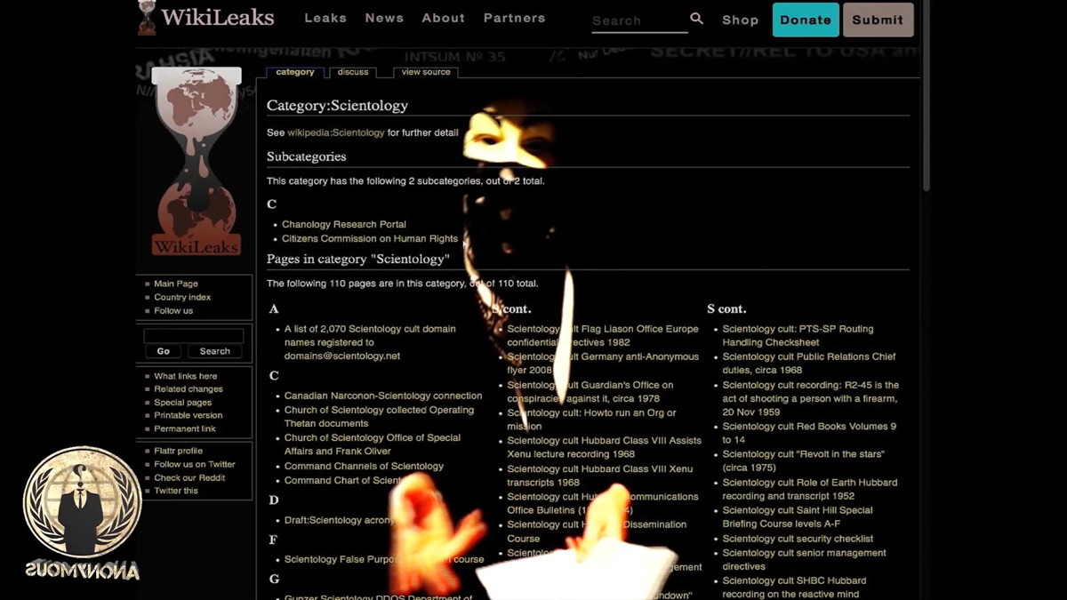Open Public Relations Chief duties link

pyautogui.click(x=809, y=363)
